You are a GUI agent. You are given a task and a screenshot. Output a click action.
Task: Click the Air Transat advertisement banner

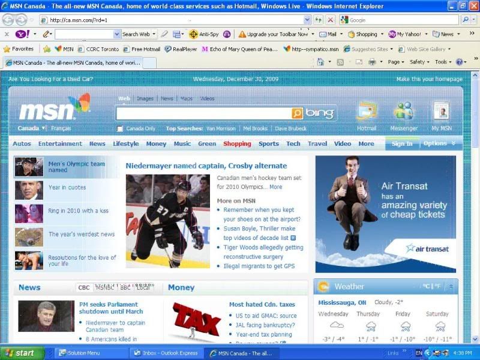click(386, 214)
